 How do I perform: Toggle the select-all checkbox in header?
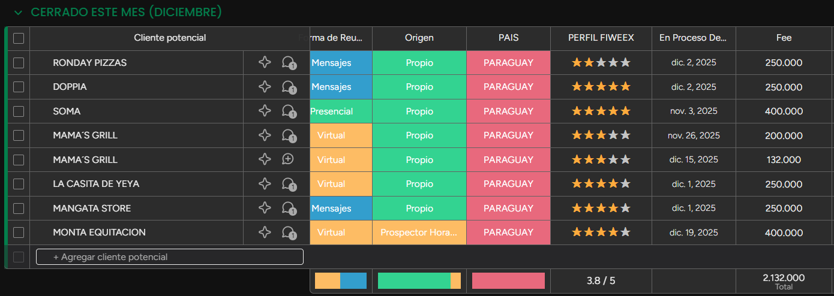(x=19, y=38)
